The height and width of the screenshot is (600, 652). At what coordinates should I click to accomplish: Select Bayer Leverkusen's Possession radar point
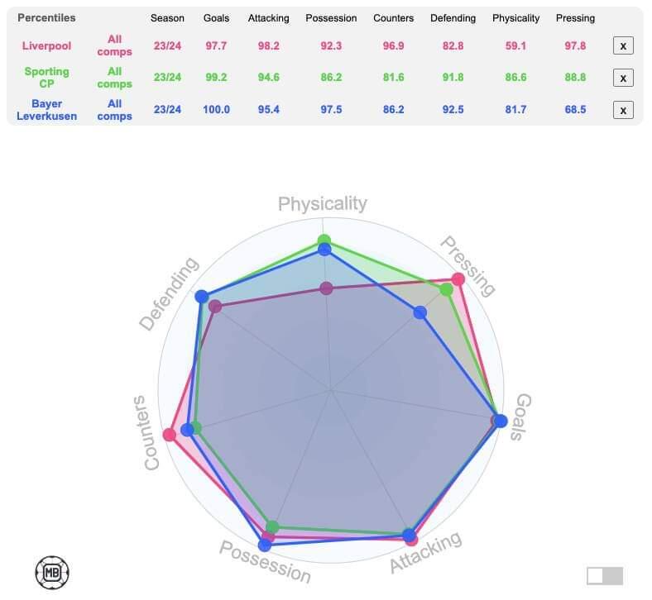click(265, 545)
